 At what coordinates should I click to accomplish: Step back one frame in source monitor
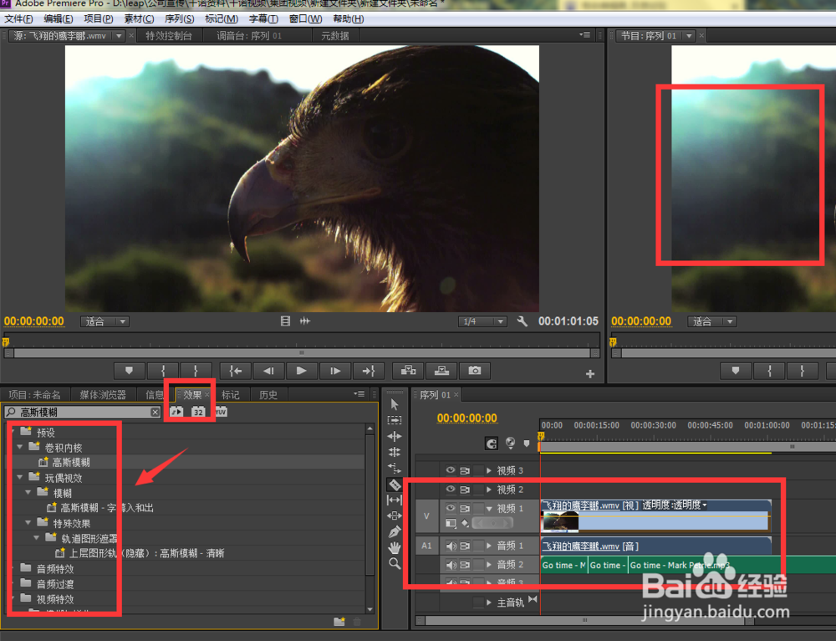[x=268, y=371]
